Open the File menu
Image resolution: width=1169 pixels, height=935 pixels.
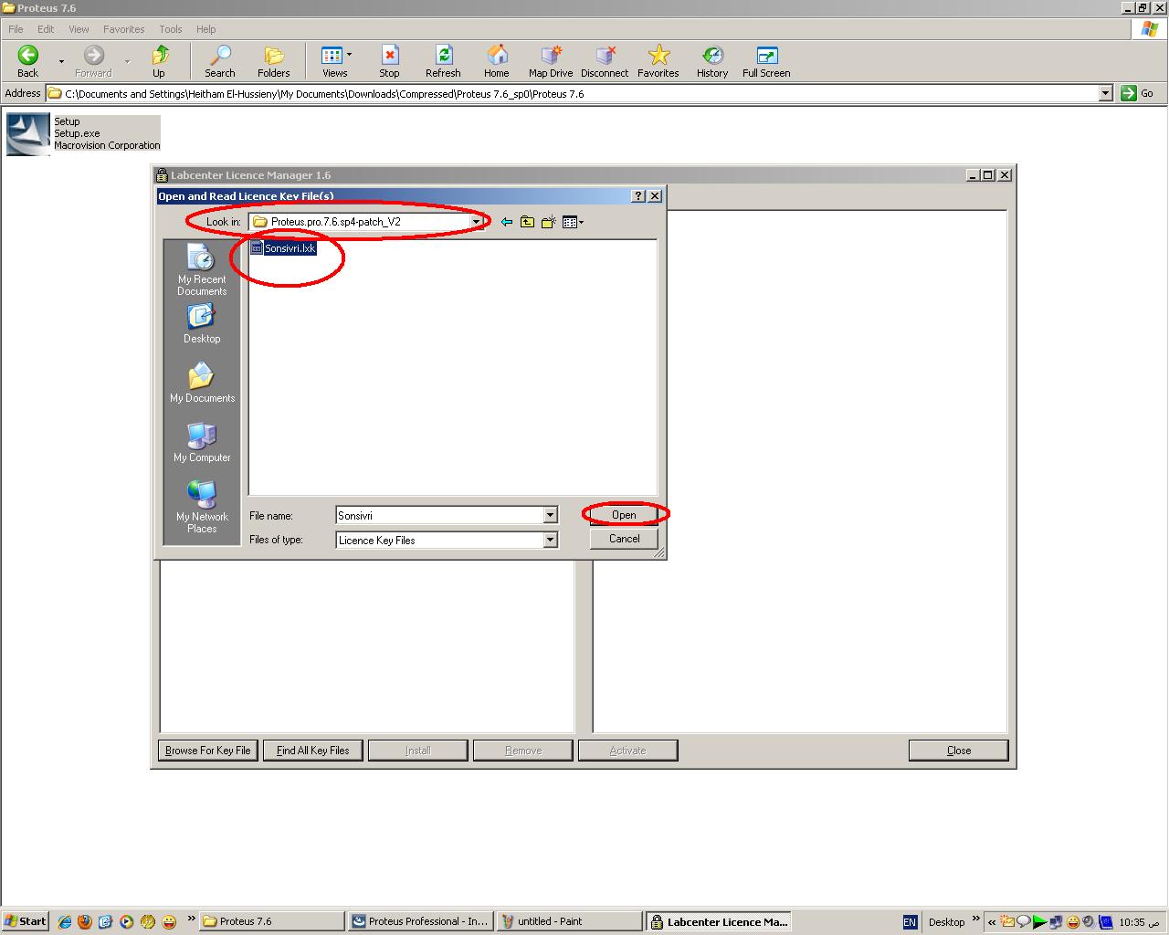pos(16,29)
